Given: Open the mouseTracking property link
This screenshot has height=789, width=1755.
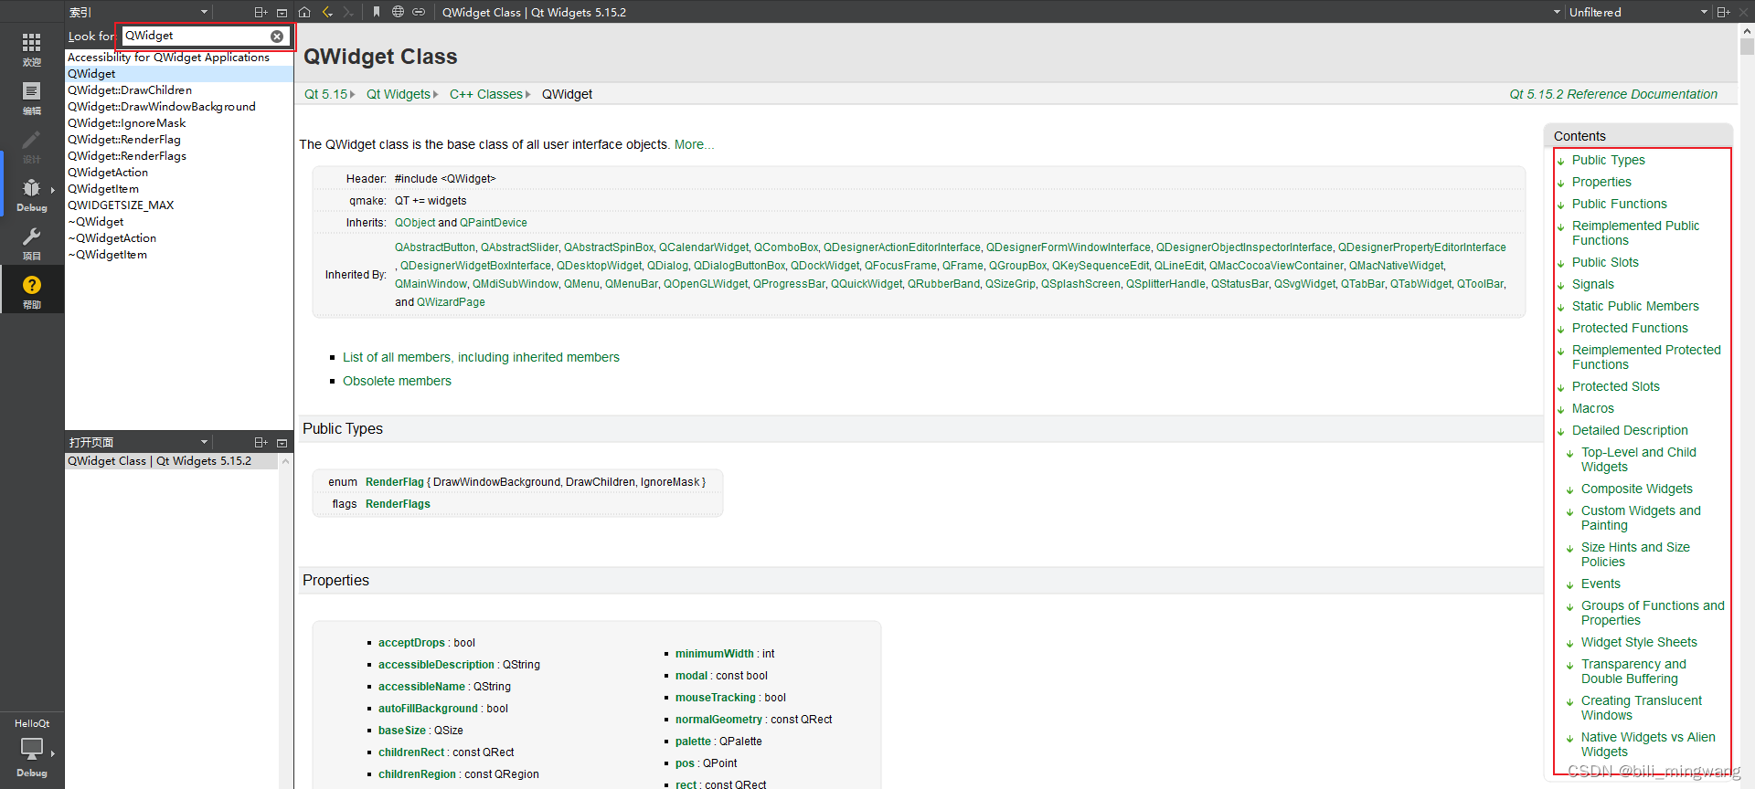Looking at the screenshot, I should 716,698.
